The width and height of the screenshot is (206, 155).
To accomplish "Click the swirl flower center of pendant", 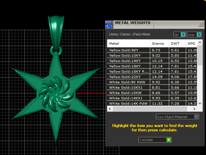I will click(57, 94).
